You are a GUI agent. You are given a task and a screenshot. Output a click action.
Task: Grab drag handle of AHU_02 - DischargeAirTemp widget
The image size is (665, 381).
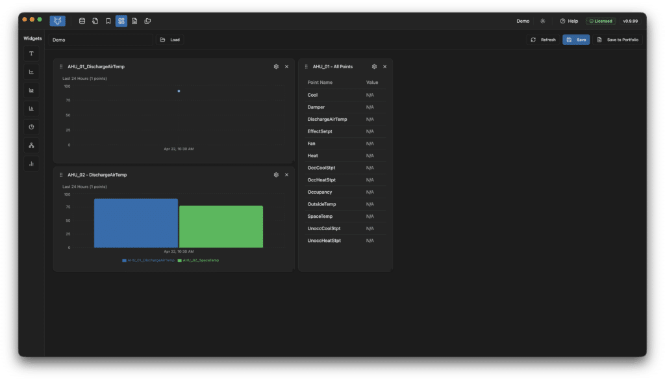[x=61, y=175]
